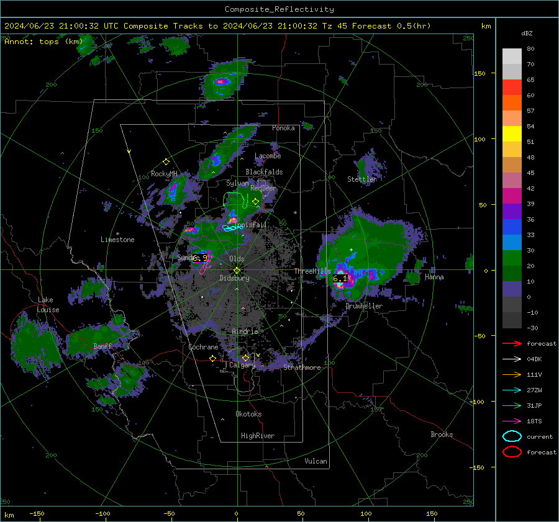Click the Hanna town label
Image resolution: width=559 pixels, height=522 pixels.
click(434, 277)
